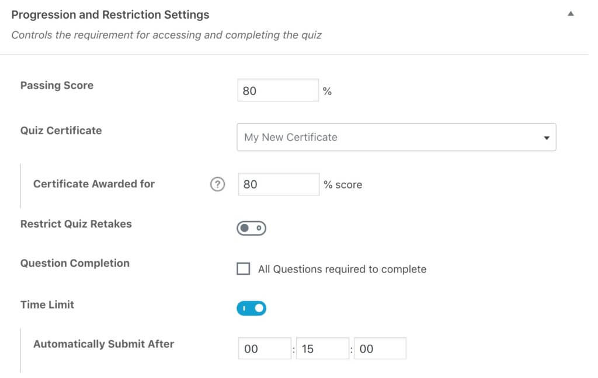
Task: Open the Quiz Certificate dropdown
Action: pyautogui.click(x=396, y=137)
